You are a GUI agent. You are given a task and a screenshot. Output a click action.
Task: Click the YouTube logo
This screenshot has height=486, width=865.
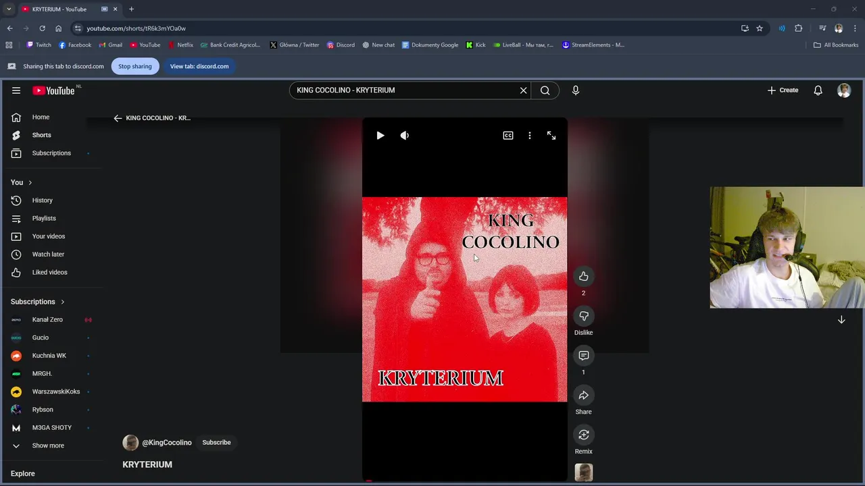point(53,90)
